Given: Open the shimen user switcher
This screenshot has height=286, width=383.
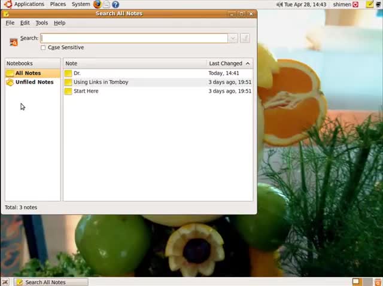Looking at the screenshot, I should click(x=342, y=4).
